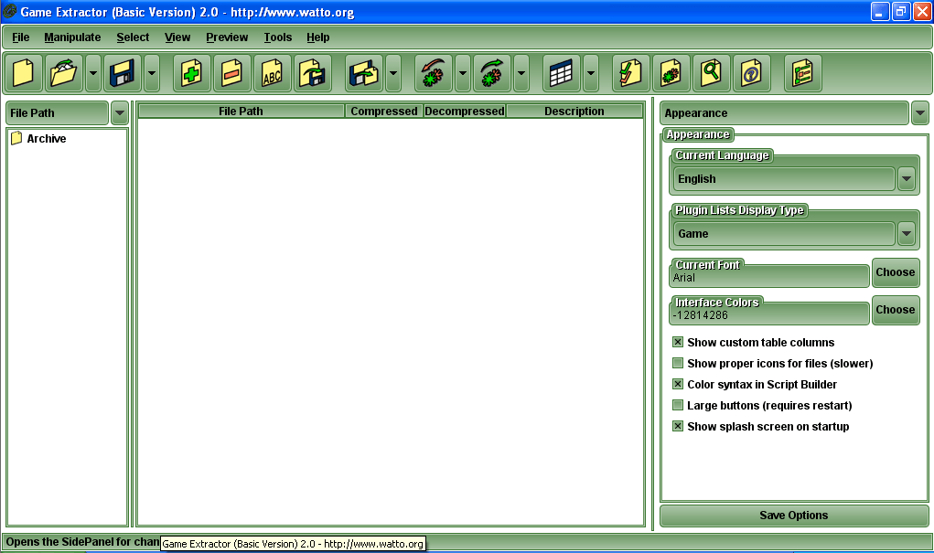Disable Show splash screen on startup
This screenshot has width=934, height=553.
point(677,426)
